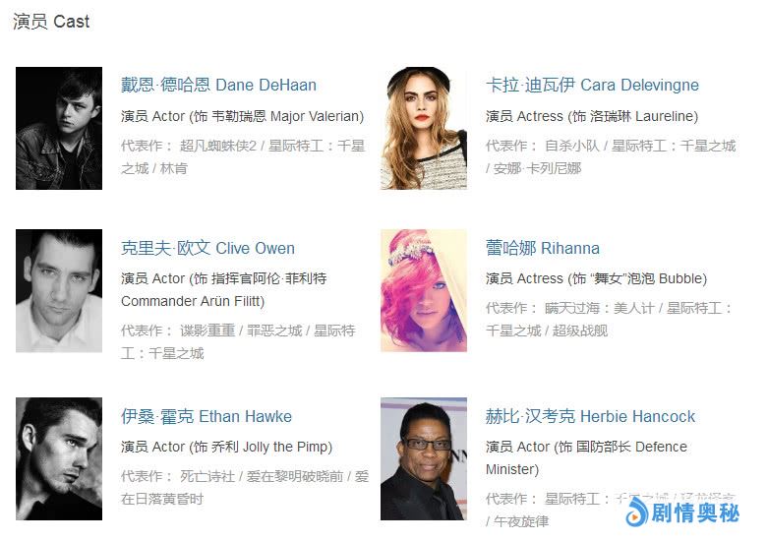Screen dimensions: 767x542
Task: Click the 剧情奥秘 watermark logo icon
Action: coord(636,512)
